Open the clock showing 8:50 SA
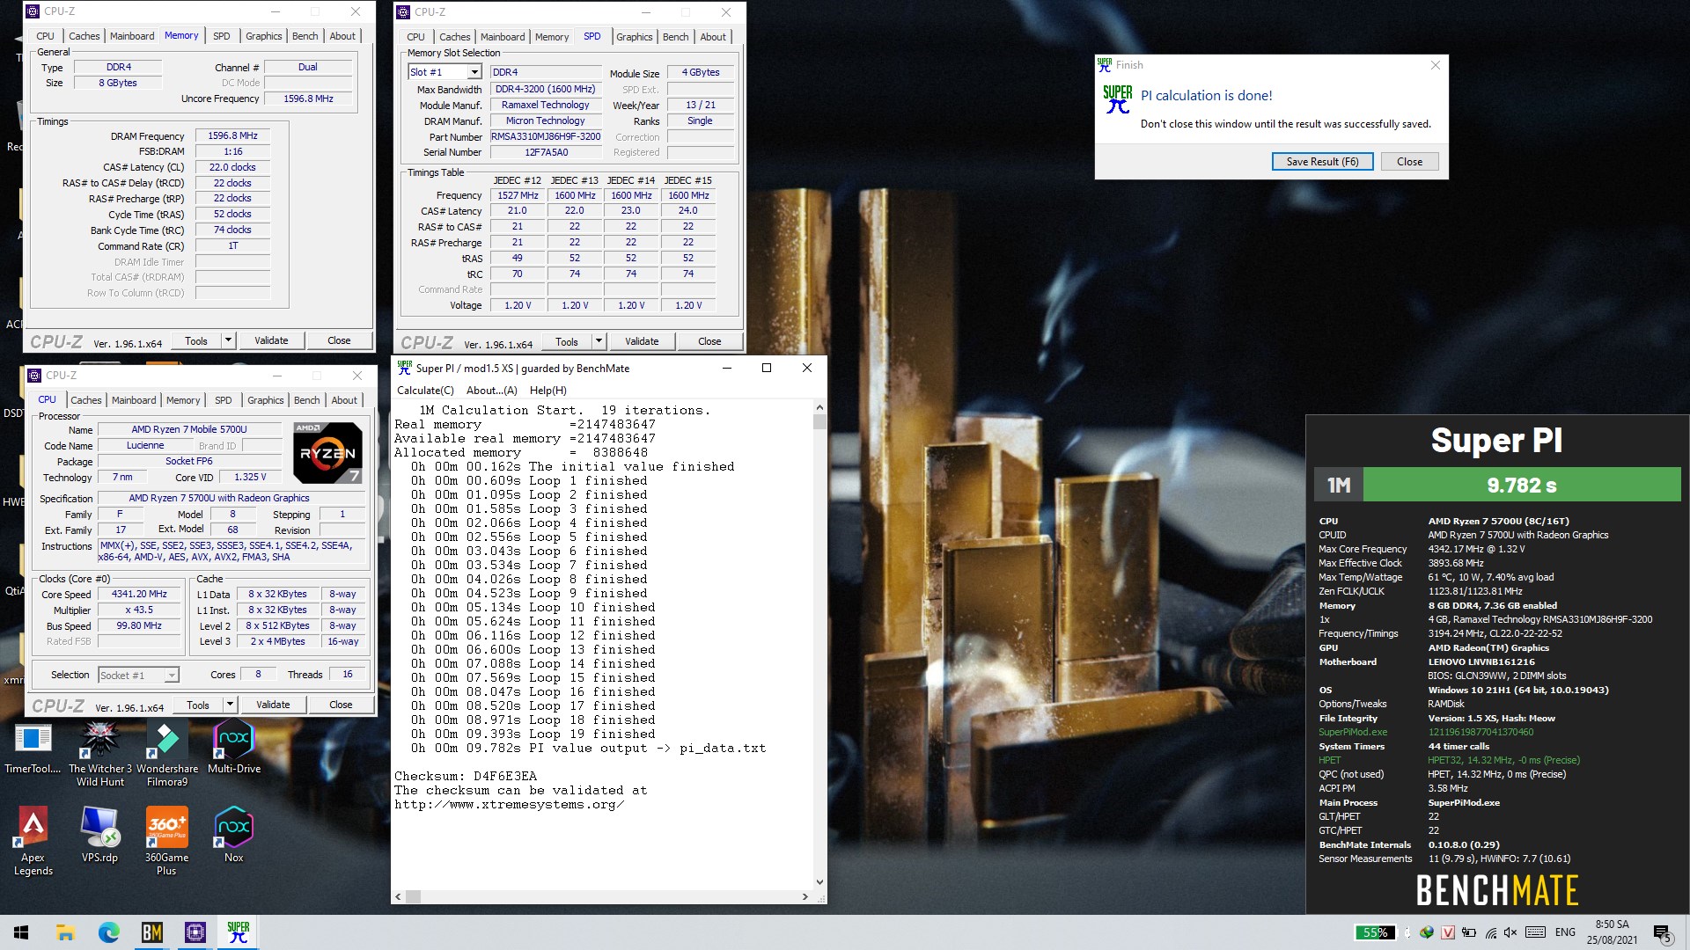 tap(1612, 932)
